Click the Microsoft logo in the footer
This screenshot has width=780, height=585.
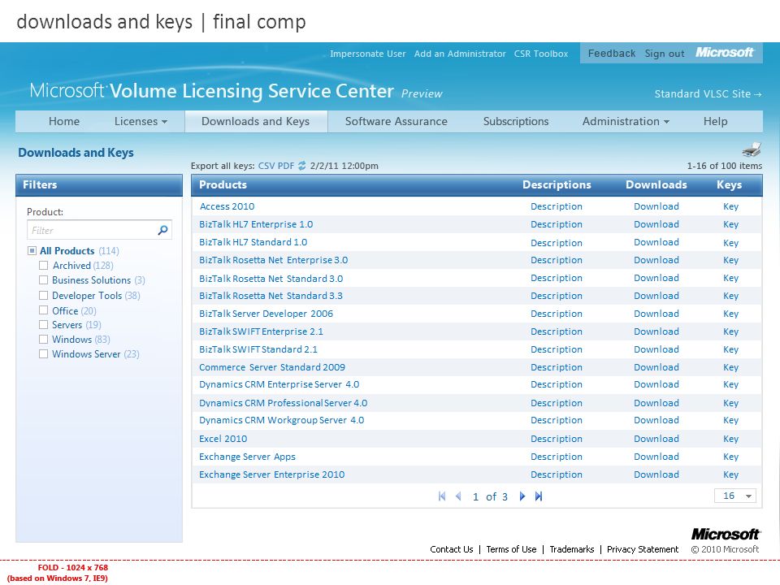pos(726,535)
